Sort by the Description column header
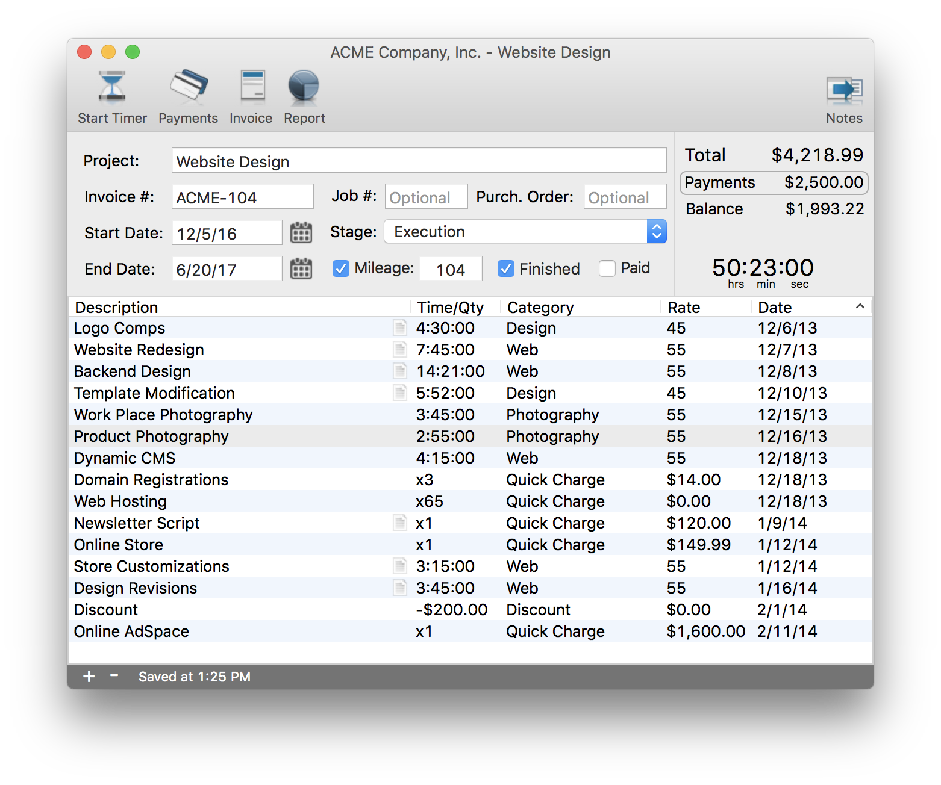The image size is (941, 785). (x=240, y=307)
